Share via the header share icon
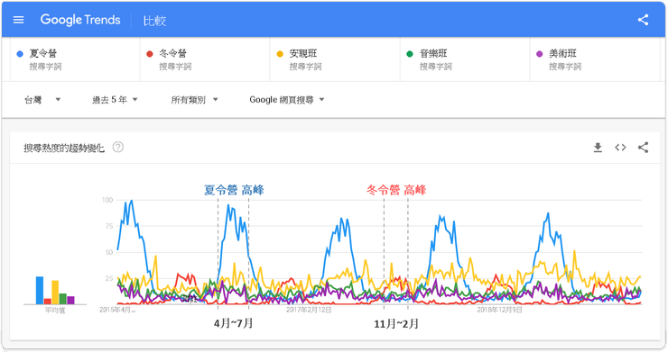The height and width of the screenshot is (352, 668). point(643,20)
